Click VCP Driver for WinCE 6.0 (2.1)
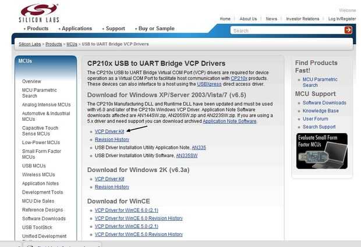 tap(126, 210)
